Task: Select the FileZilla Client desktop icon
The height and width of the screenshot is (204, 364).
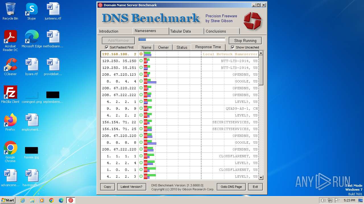Action: 10,95
